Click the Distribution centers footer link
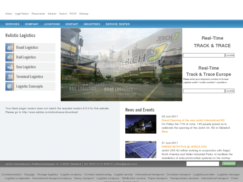Viewport: 243px width, 182px height. point(134,178)
